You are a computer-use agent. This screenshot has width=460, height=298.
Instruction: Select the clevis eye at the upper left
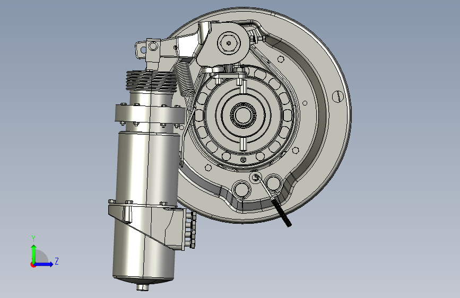coord(141,49)
